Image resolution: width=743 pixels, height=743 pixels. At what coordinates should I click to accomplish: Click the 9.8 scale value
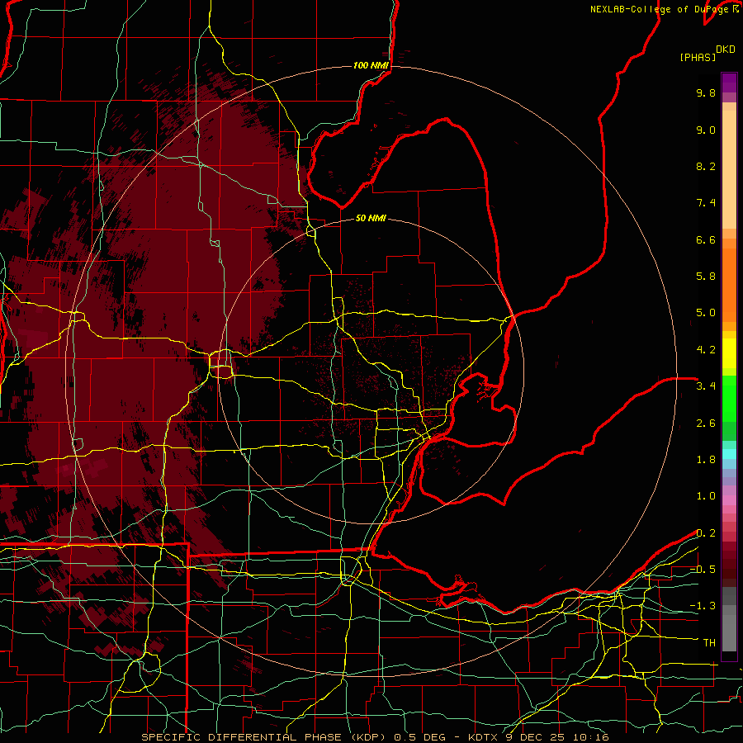point(706,92)
